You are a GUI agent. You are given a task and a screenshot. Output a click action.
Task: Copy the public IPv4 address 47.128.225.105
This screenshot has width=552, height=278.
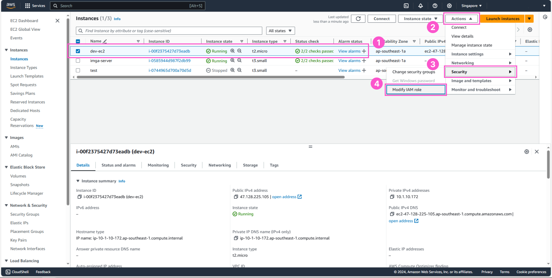[x=236, y=197]
